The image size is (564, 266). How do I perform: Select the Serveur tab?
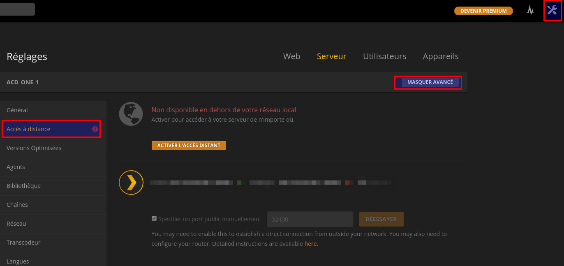coord(331,56)
